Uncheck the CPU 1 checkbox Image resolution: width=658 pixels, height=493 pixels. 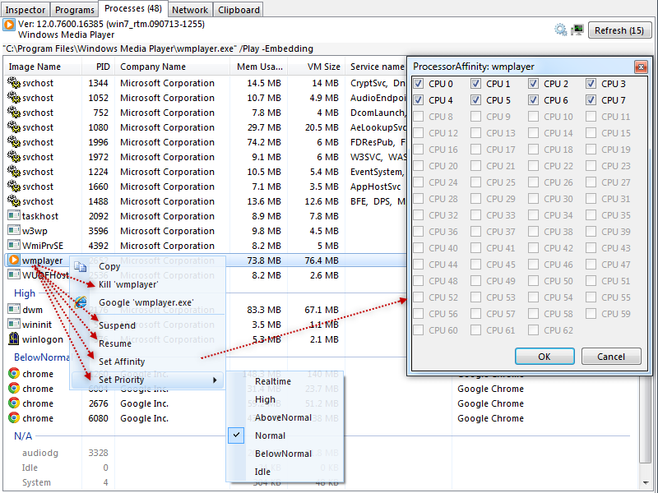click(x=476, y=84)
